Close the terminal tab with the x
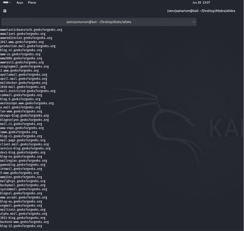This screenshot has height=231, width=244. [x=193, y=22]
